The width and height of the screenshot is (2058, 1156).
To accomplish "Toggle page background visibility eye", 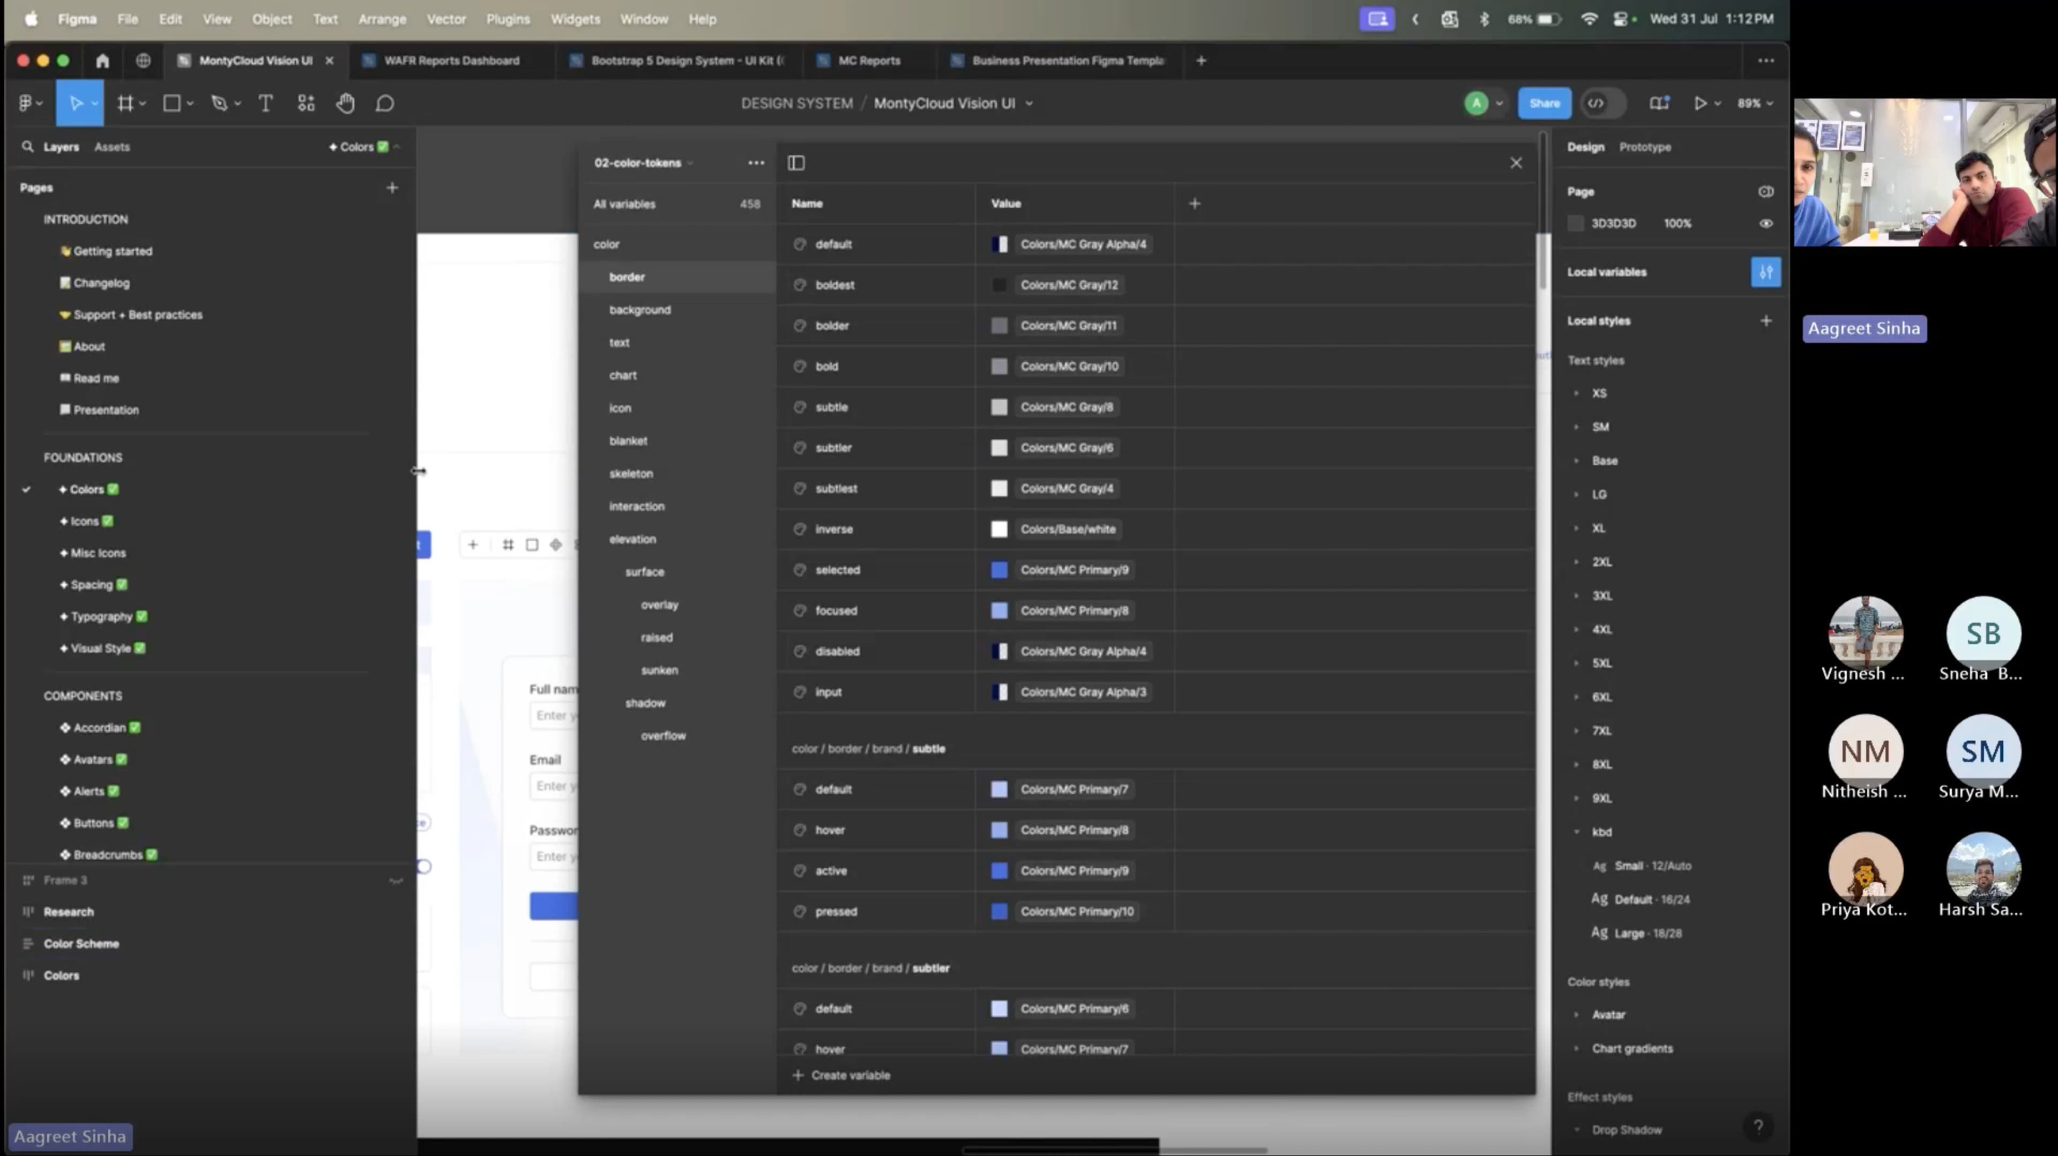I will [1765, 223].
